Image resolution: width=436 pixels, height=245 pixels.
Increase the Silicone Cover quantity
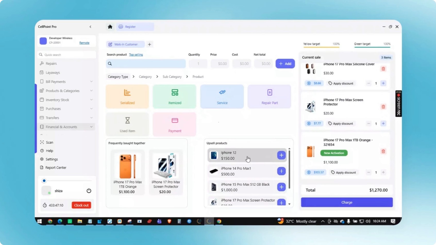point(383,83)
